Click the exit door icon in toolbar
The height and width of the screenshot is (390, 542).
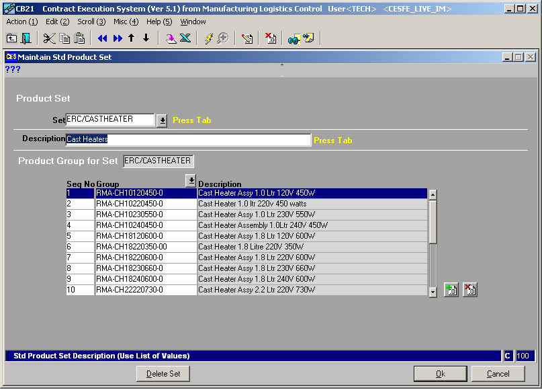[x=26, y=38]
